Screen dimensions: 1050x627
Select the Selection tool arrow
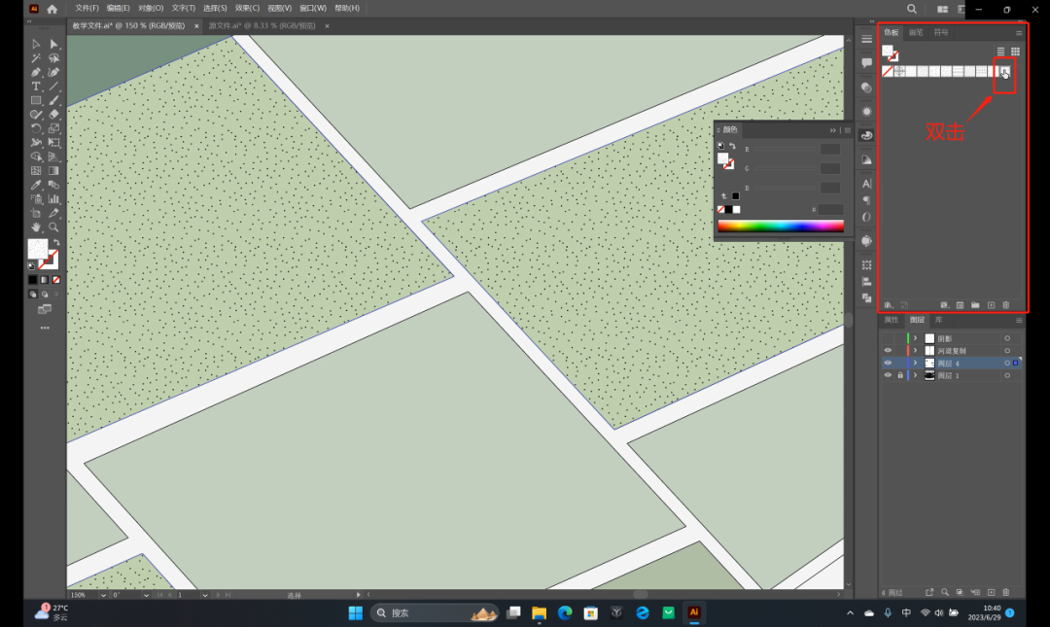[x=36, y=44]
